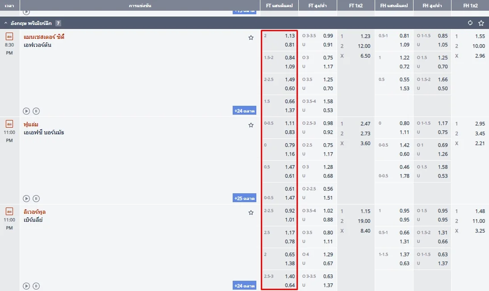Viewport: 489px width, 291px height.
Task: Select FH handicap odds 1.78
Action: [405, 176]
